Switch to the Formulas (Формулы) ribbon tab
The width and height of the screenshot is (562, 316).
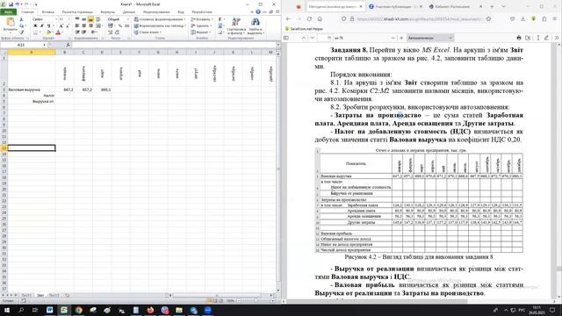[107, 11]
